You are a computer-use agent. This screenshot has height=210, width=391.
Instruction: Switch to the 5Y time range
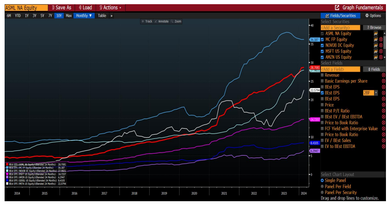tap(42, 16)
